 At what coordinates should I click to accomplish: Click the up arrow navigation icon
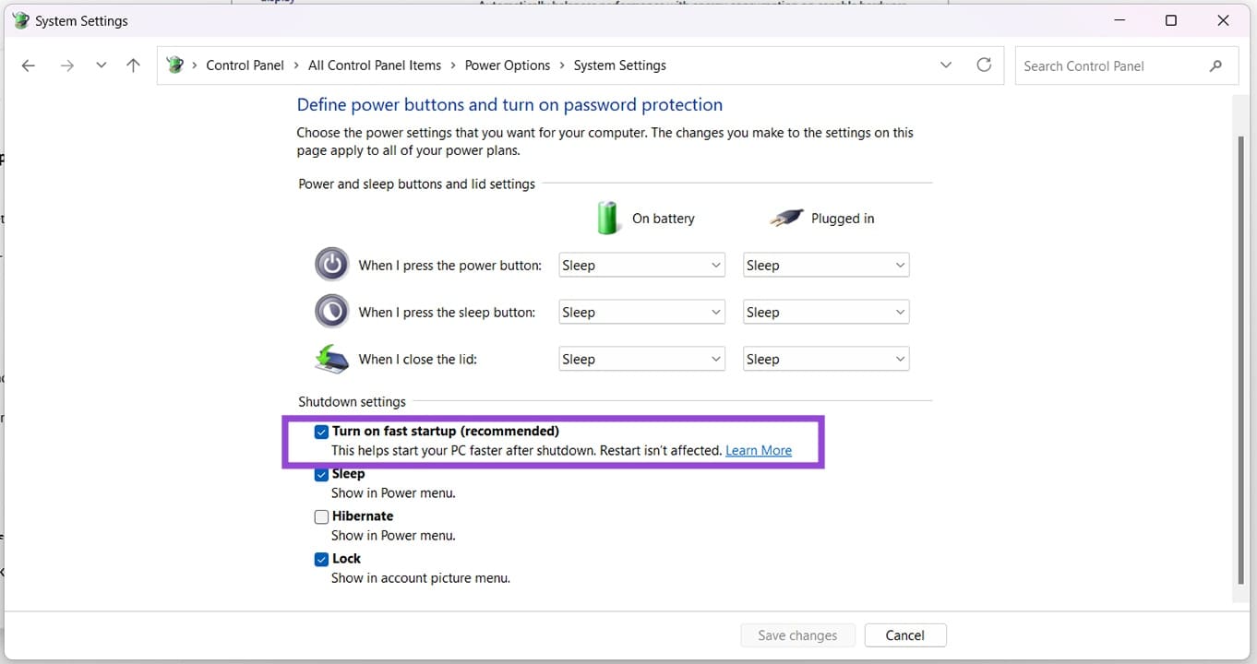click(x=132, y=65)
